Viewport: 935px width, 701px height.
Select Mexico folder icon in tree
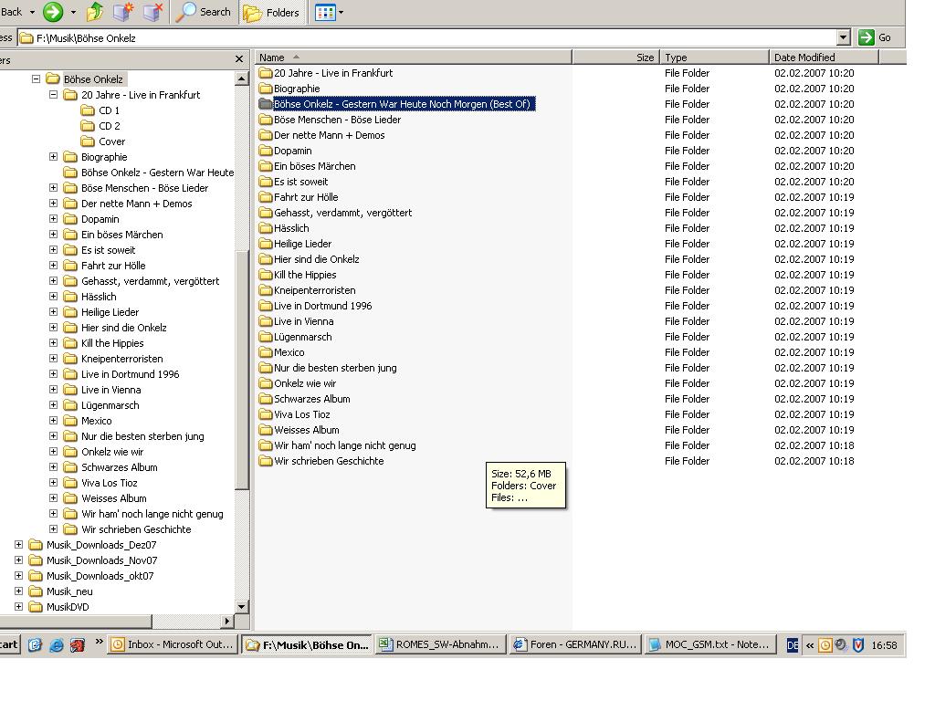click(70, 421)
